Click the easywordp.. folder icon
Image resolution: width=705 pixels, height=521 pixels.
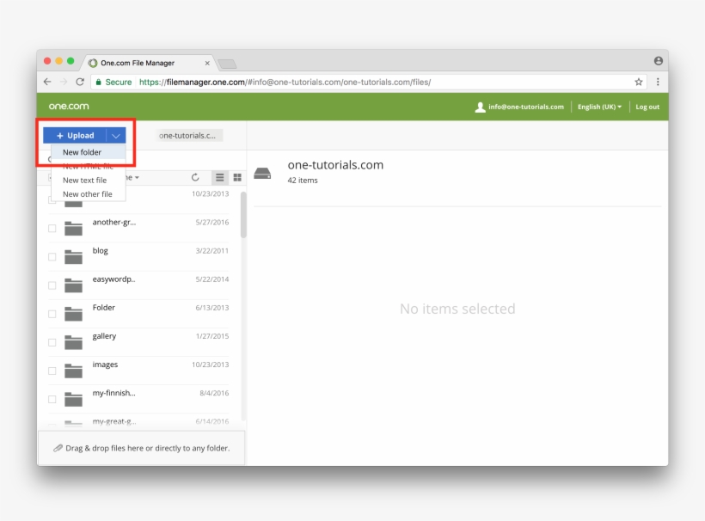click(73, 285)
